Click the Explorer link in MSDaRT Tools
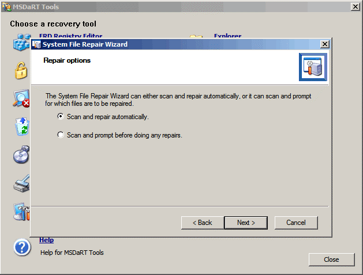 [227, 36]
